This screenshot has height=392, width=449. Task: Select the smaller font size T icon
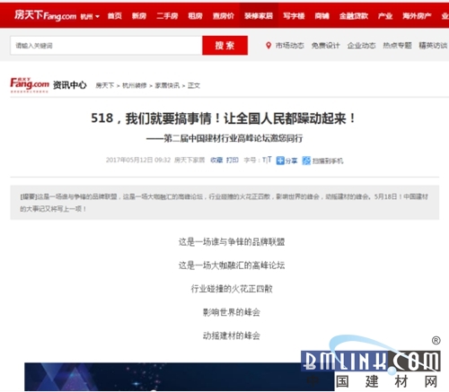pos(264,161)
